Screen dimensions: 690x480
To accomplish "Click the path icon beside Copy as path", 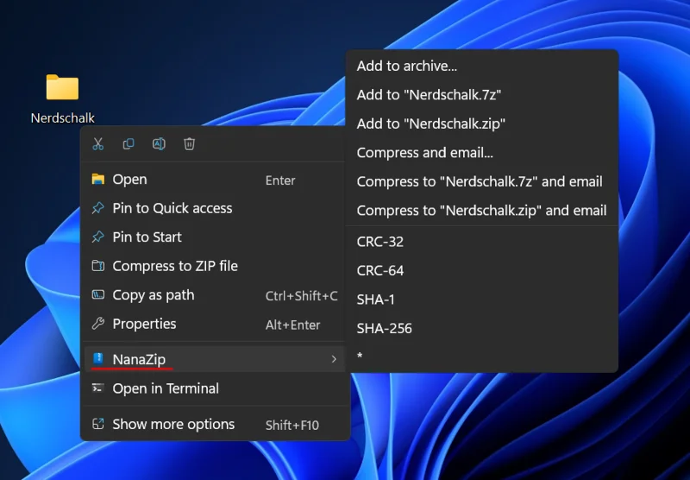I will tap(97, 294).
